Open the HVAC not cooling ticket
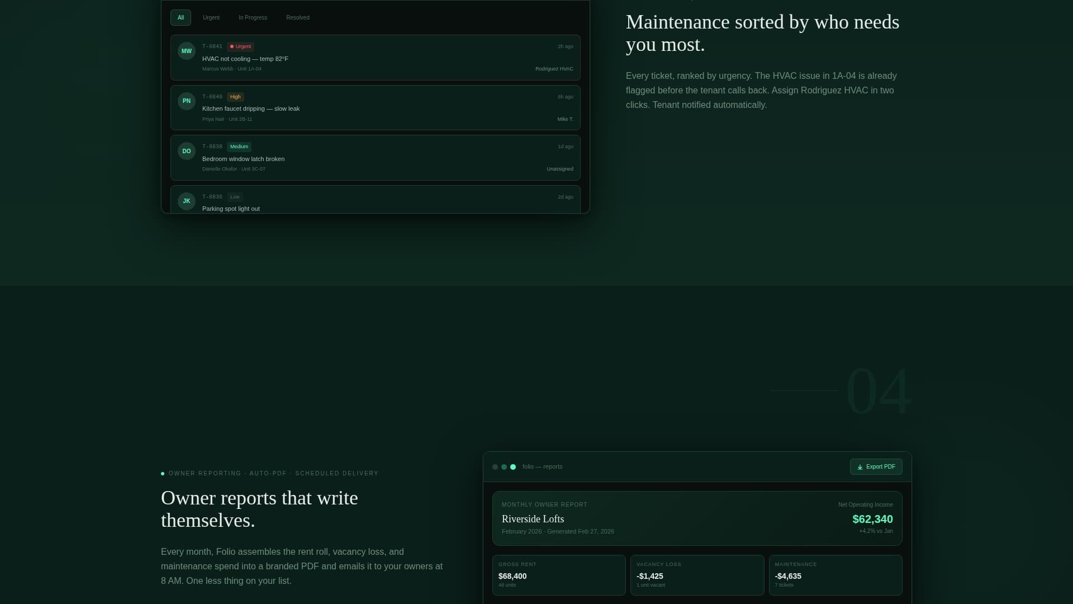Screen dimensions: 1073x604 245,59
